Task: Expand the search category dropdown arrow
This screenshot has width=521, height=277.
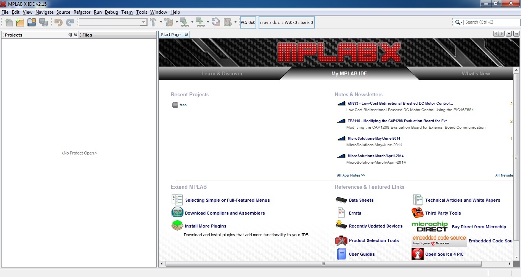Action: click(459, 22)
